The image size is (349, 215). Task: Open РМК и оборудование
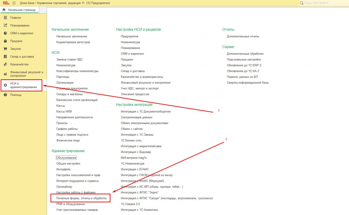[70, 204]
